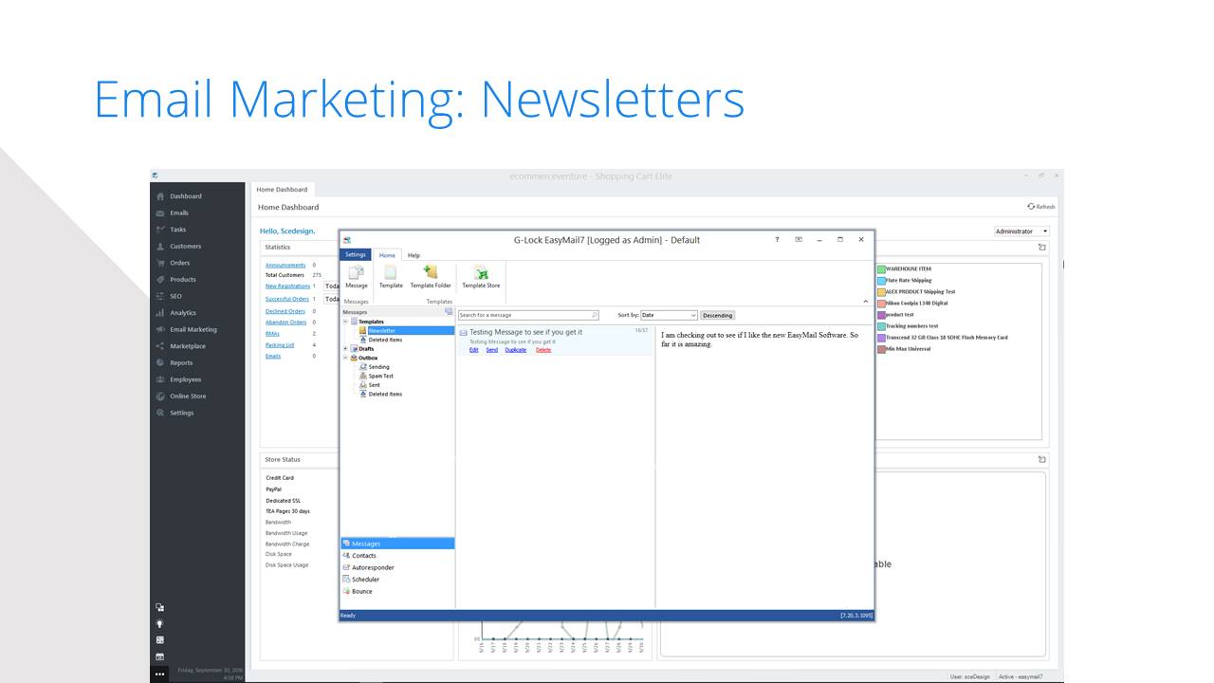
Task: Switch to the Home ribbon tab
Action: click(x=387, y=255)
